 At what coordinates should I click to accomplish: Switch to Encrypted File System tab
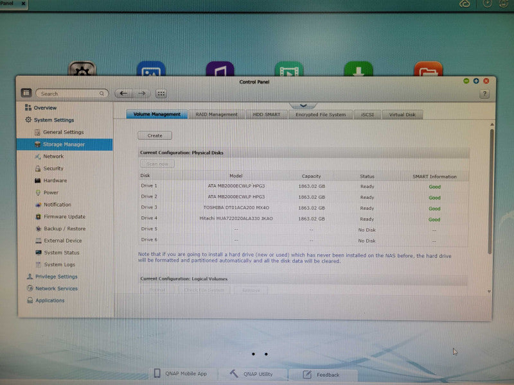[320, 115]
